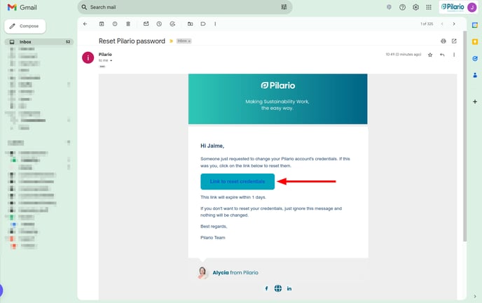
Task: Click sender avatar for Pilario
Action: tap(88, 57)
